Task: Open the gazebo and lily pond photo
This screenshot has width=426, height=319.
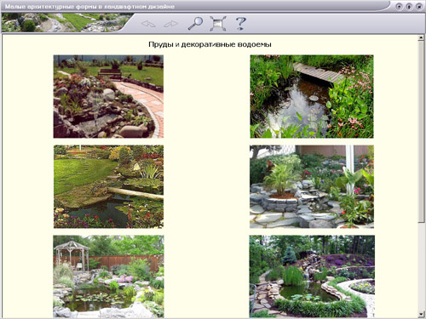Action: click(108, 276)
